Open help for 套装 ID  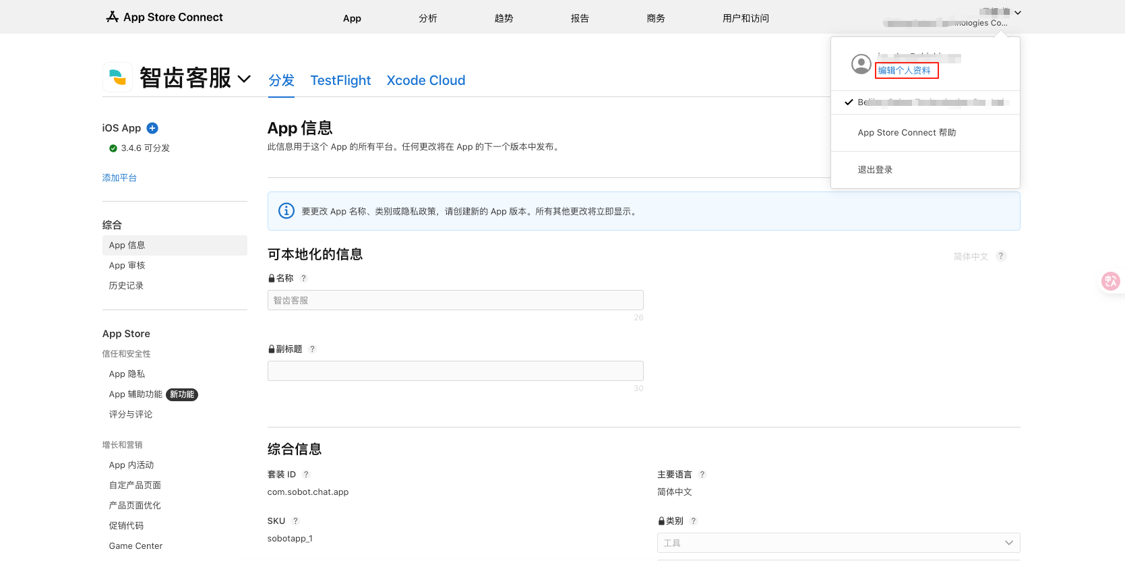click(x=306, y=475)
